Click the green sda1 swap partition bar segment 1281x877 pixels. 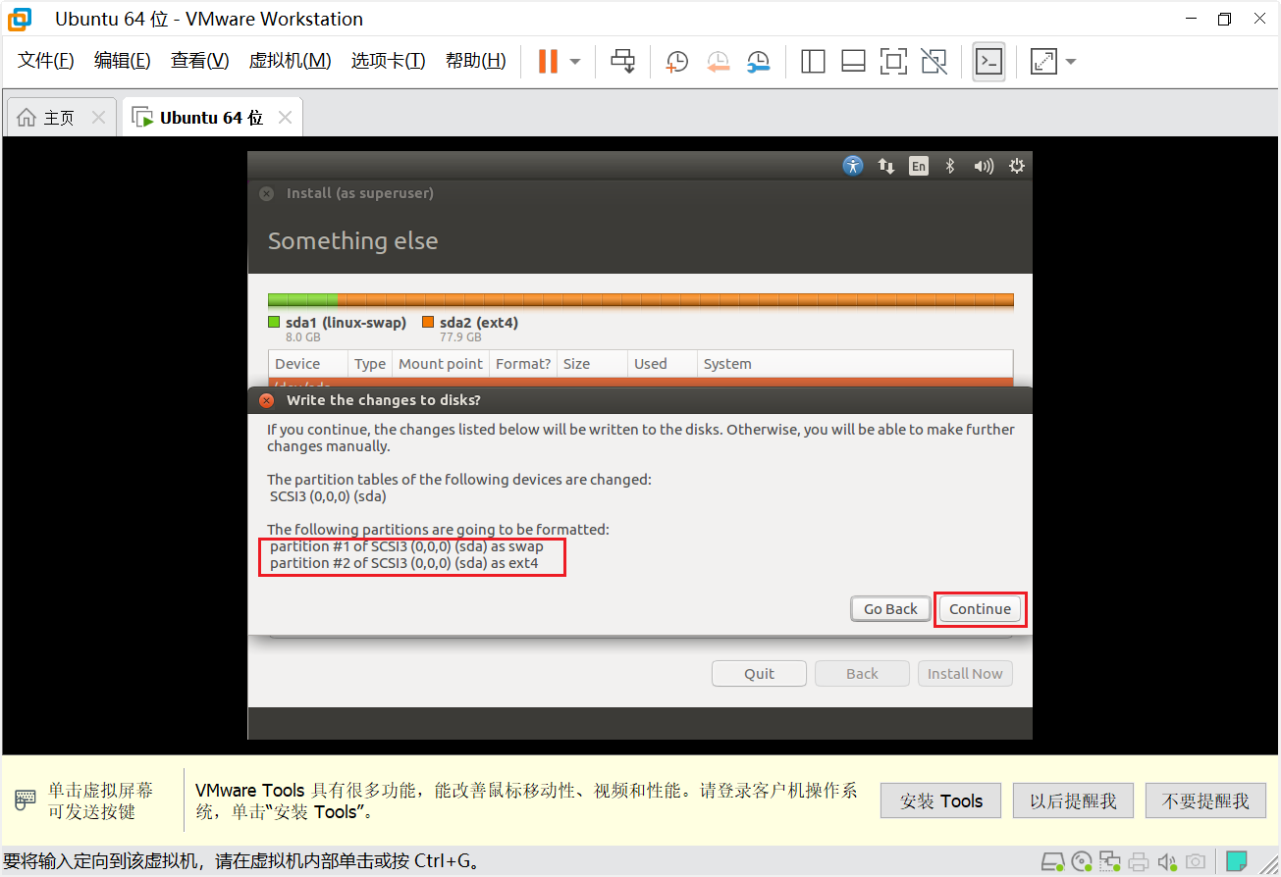click(x=302, y=301)
